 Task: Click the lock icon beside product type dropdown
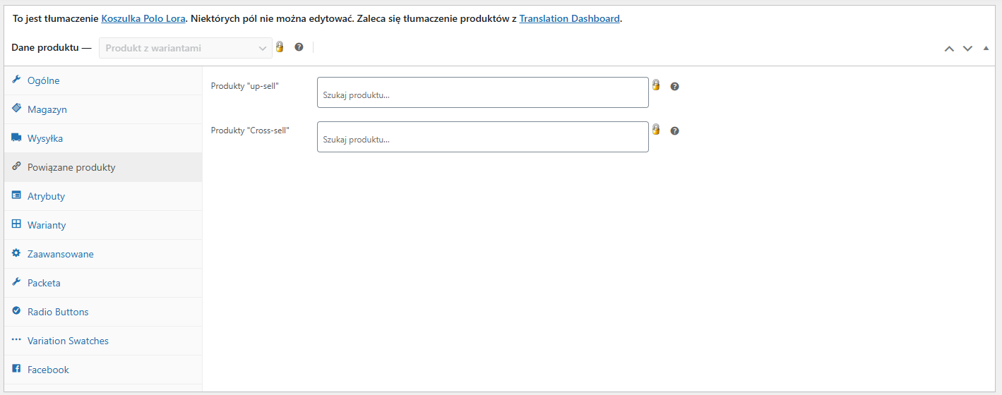(279, 47)
